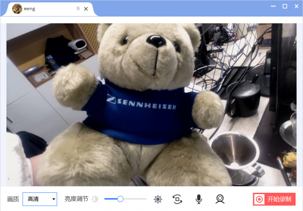Close the recorder window
The width and height of the screenshot is (303, 211).
[x=297, y=6]
